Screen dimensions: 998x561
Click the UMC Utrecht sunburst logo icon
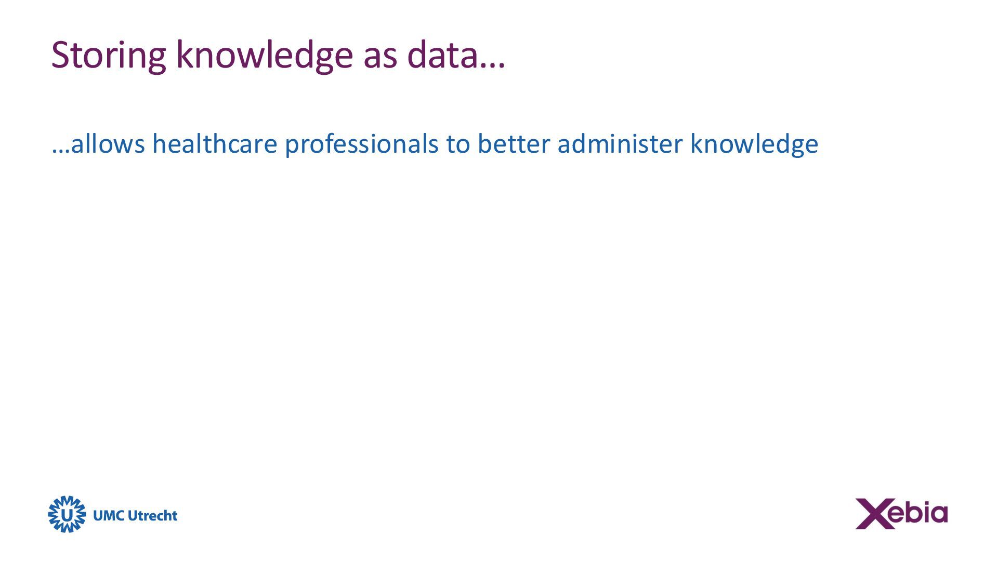click(x=67, y=514)
